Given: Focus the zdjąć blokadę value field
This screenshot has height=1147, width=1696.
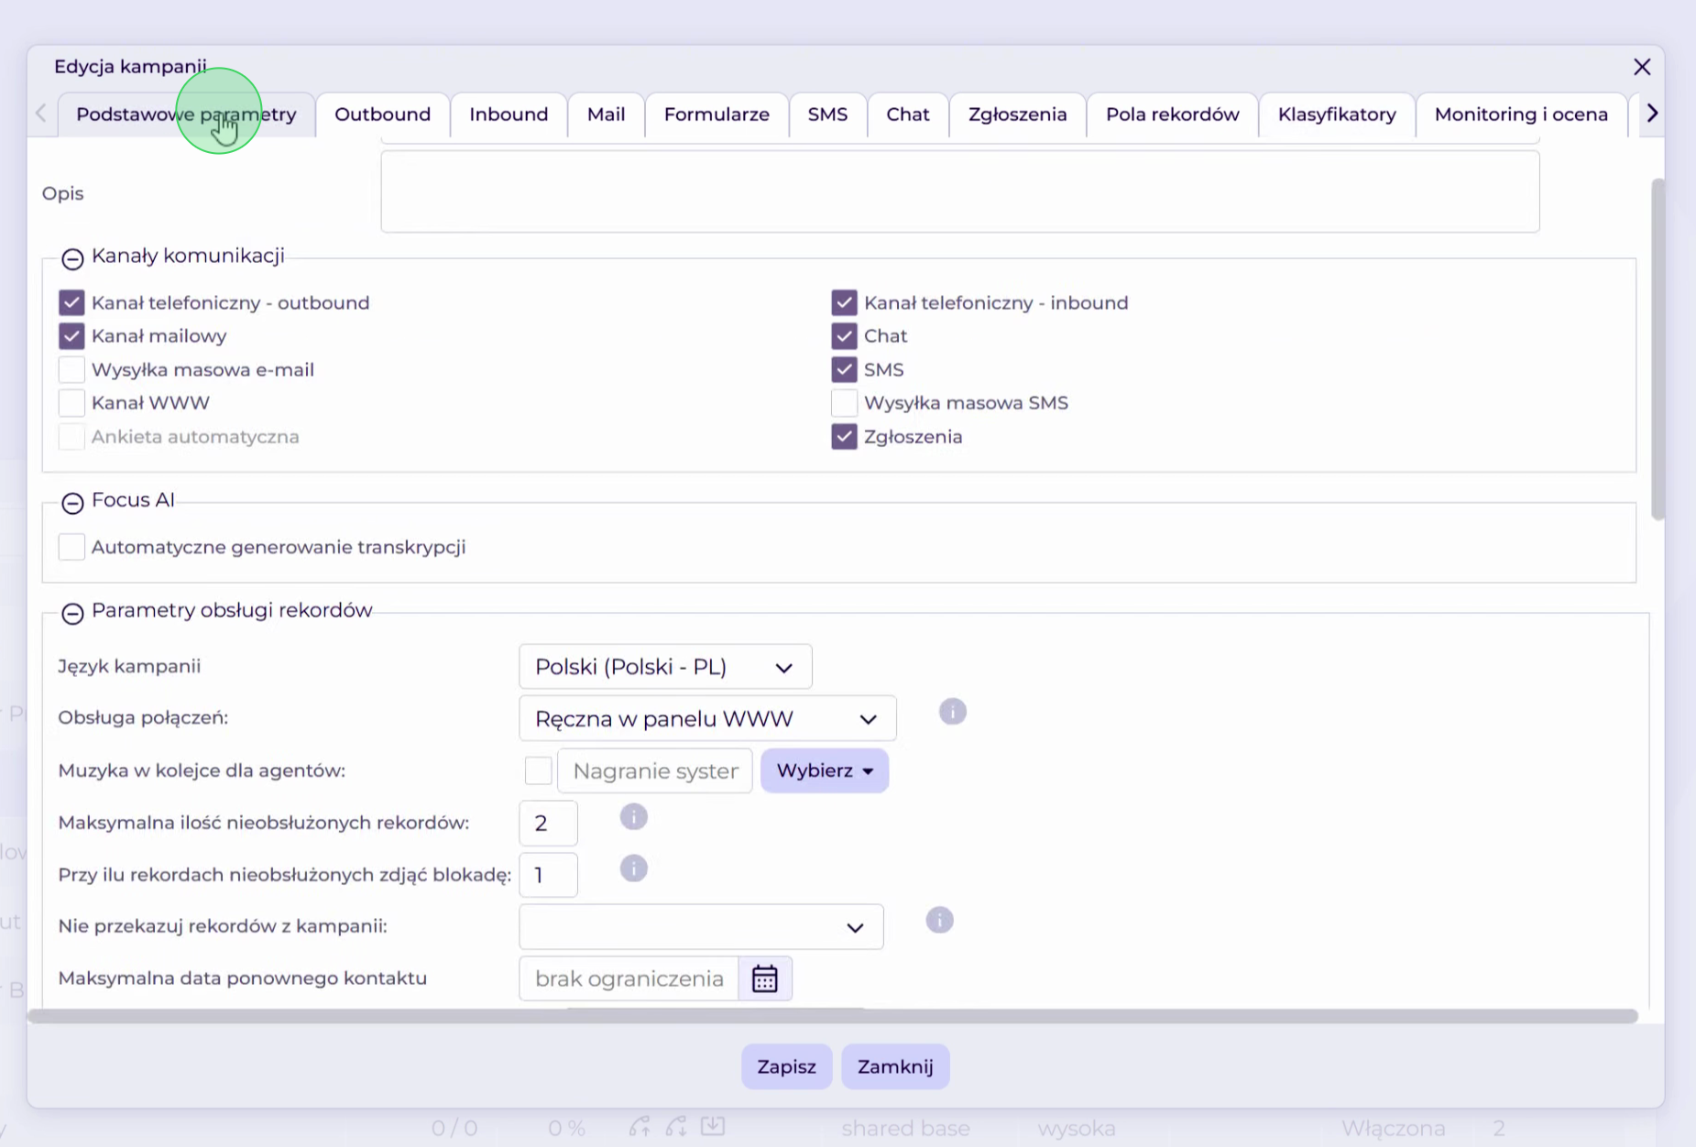Looking at the screenshot, I should (548, 875).
